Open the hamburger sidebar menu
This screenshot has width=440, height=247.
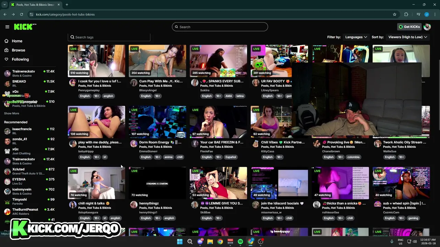(7, 27)
